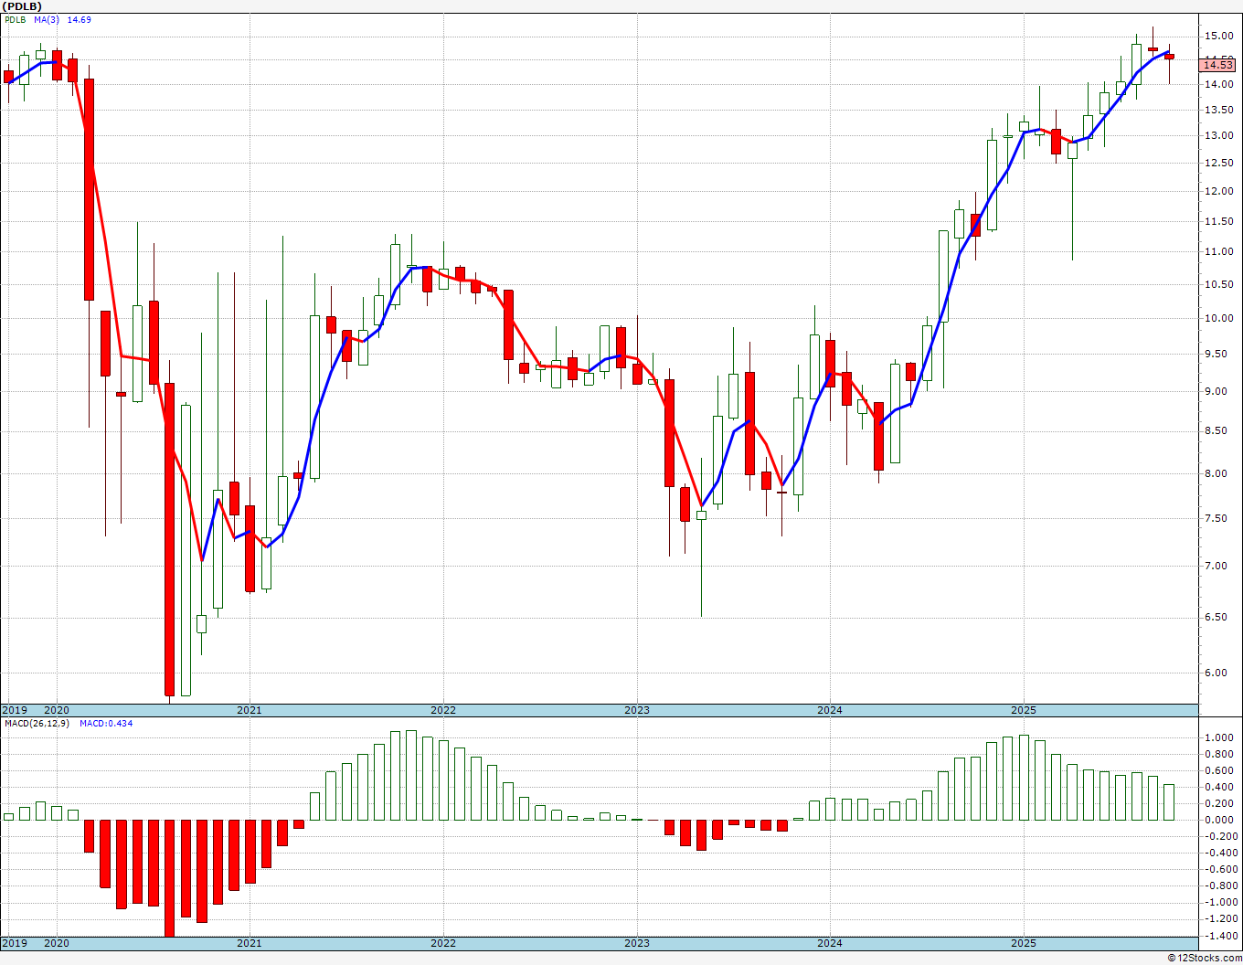1243x965 pixels.
Task: Click the 15.00 price axis label
Action: click(x=1219, y=37)
